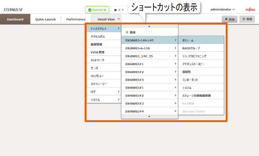Select device DX600S5#3
Screen dimensions: 259x156
point(150,79)
